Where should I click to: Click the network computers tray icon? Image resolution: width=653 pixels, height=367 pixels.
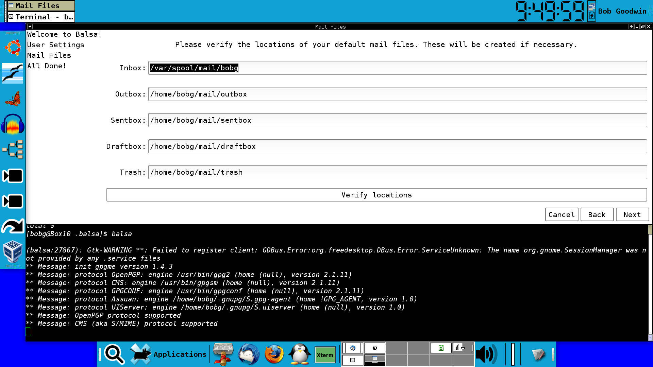[x=592, y=6]
